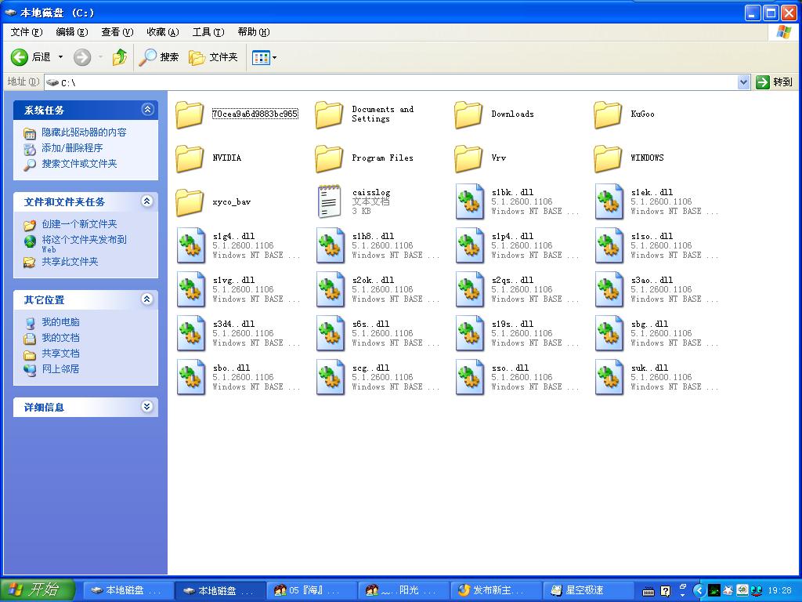Open the 查看(V) menu
Viewport: 802px width, 602px height.
[x=117, y=32]
